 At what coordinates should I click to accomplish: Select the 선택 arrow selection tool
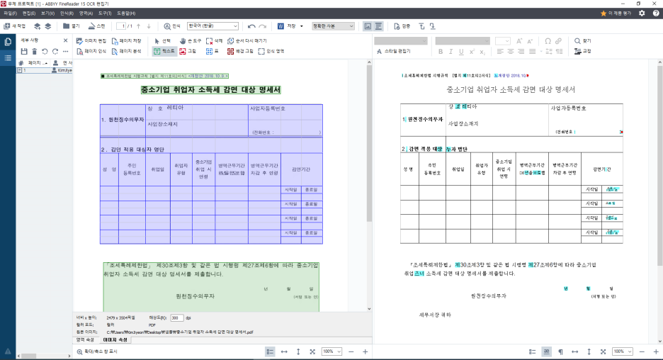click(163, 41)
